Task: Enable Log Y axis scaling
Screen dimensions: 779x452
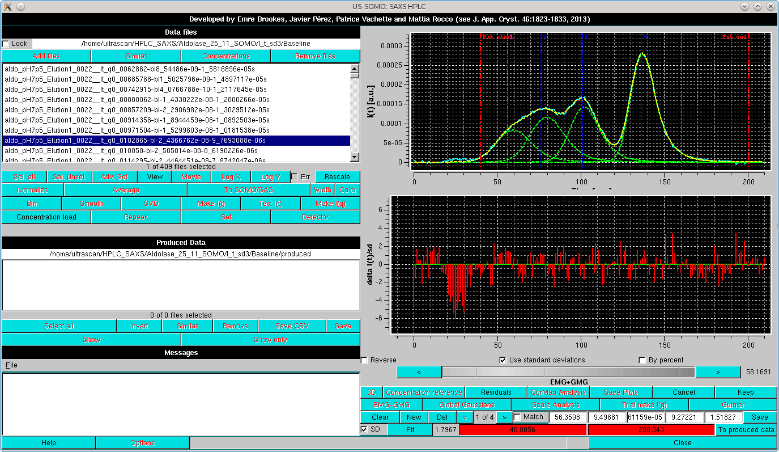Action: 270,176
